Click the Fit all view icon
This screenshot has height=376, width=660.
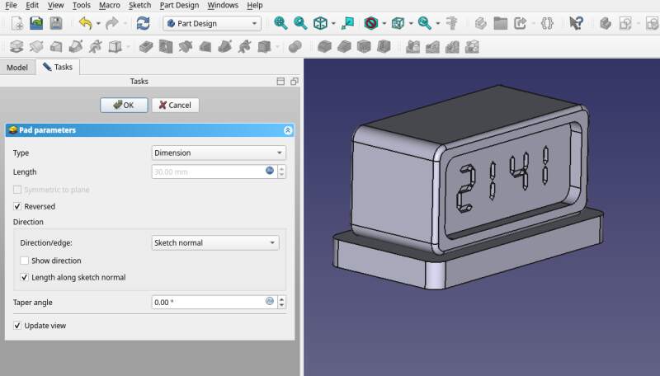point(281,23)
